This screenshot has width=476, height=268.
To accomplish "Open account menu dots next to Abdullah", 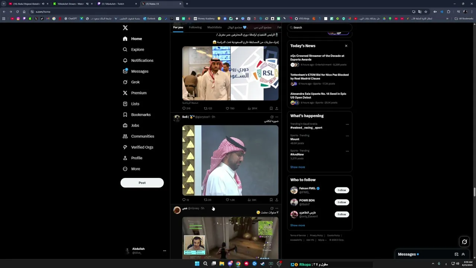I will pos(164,251).
